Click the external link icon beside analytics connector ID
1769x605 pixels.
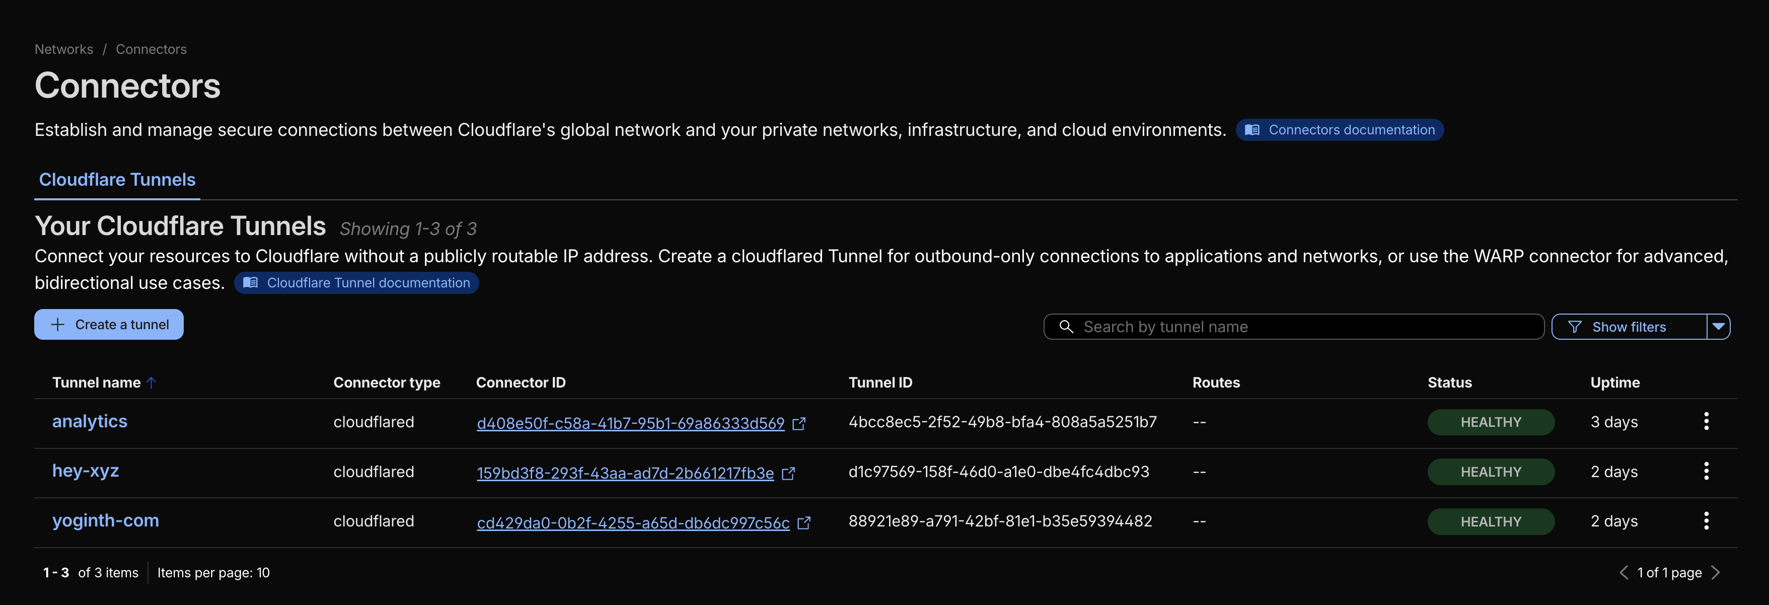click(x=798, y=424)
